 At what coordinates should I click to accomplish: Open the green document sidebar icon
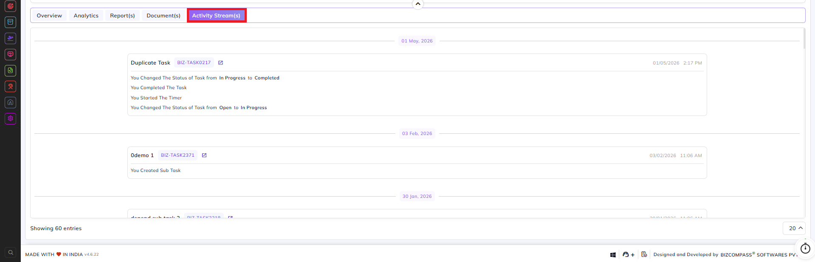[x=11, y=70]
